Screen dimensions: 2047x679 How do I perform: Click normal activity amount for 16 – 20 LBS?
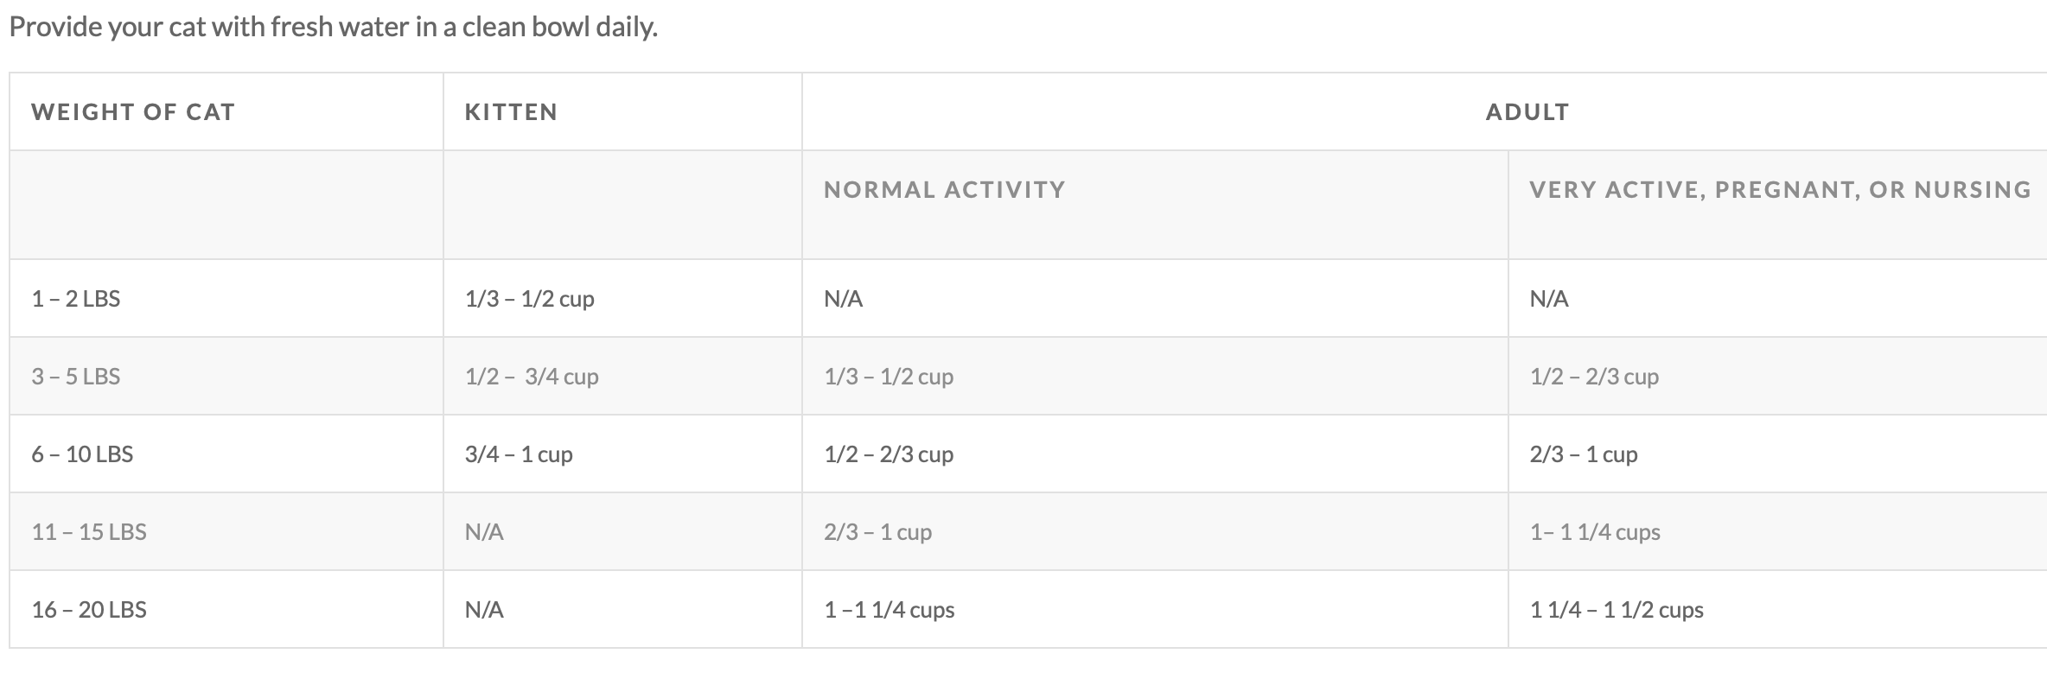point(889,610)
